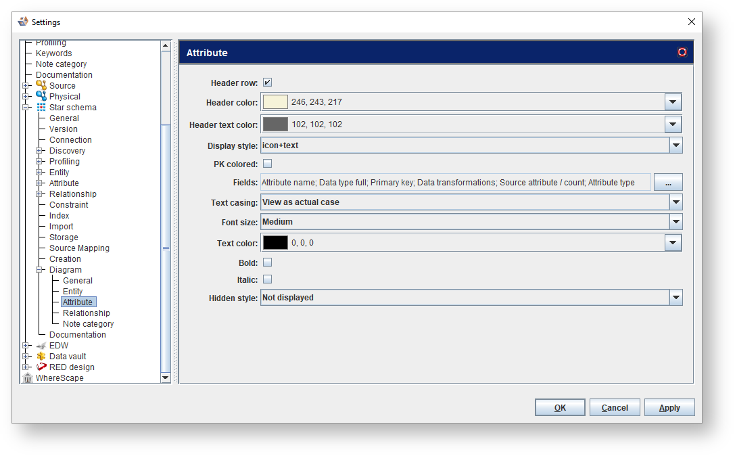This screenshot has height=456, width=735.
Task: Click the Apply button
Action: pyautogui.click(x=669, y=408)
